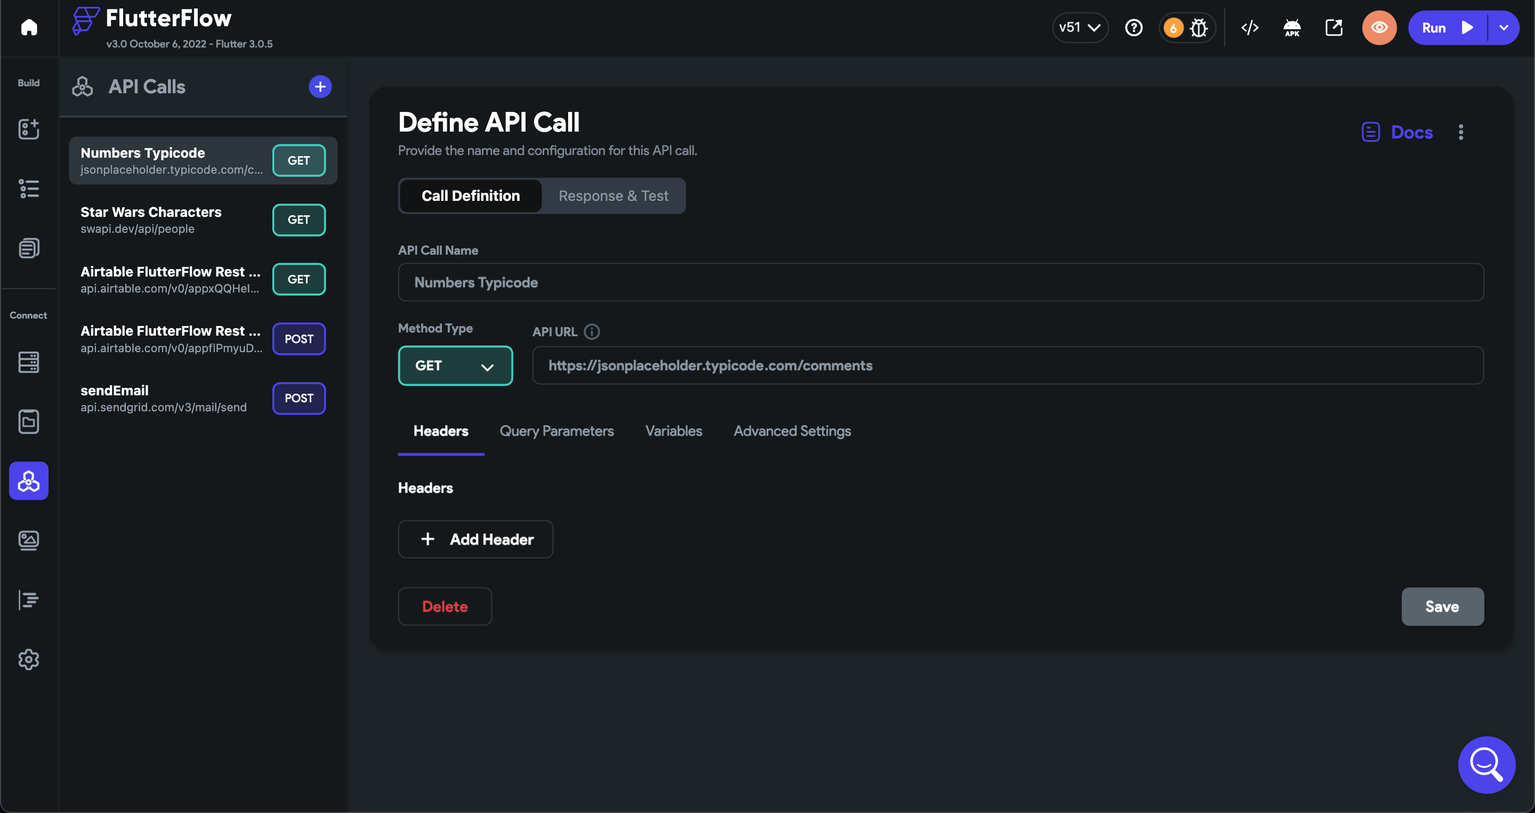Open the FlutterFlow home dashboard
This screenshot has height=813, width=1535.
[29, 27]
